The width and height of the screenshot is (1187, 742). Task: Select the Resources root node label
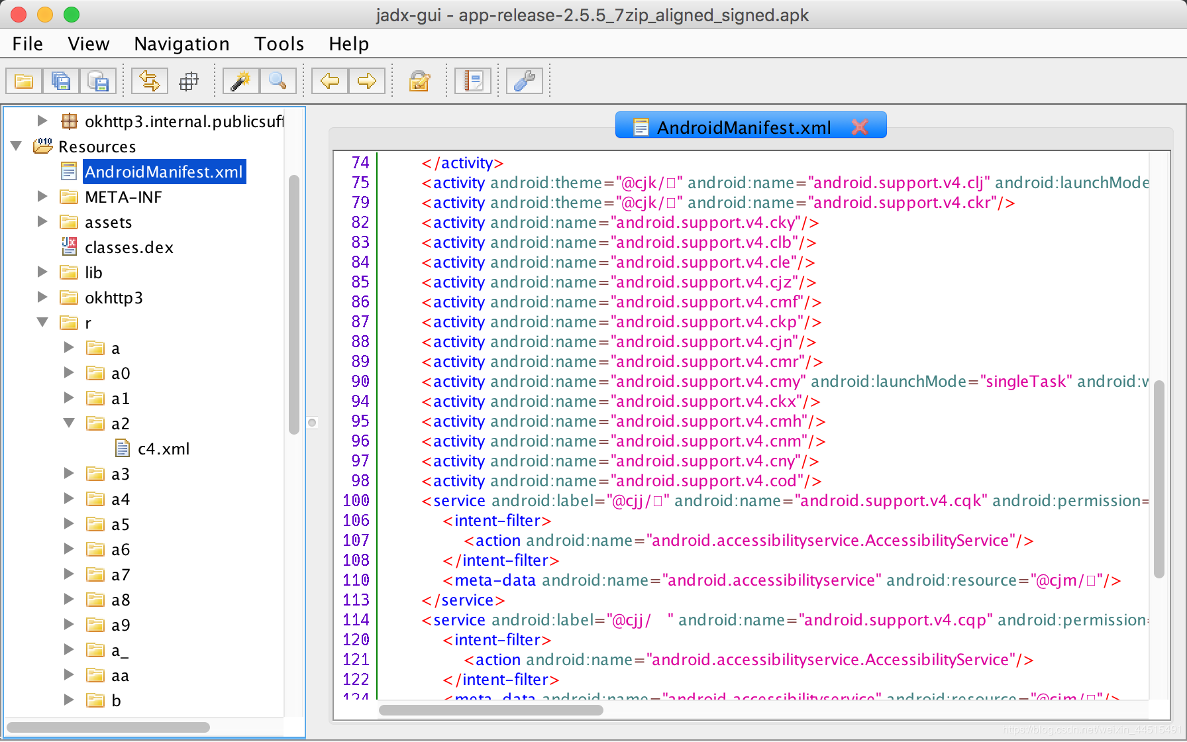[x=97, y=146]
